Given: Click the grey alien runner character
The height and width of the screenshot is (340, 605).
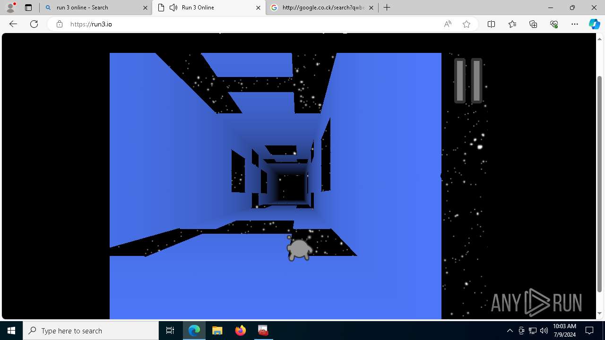Looking at the screenshot, I should (x=299, y=248).
